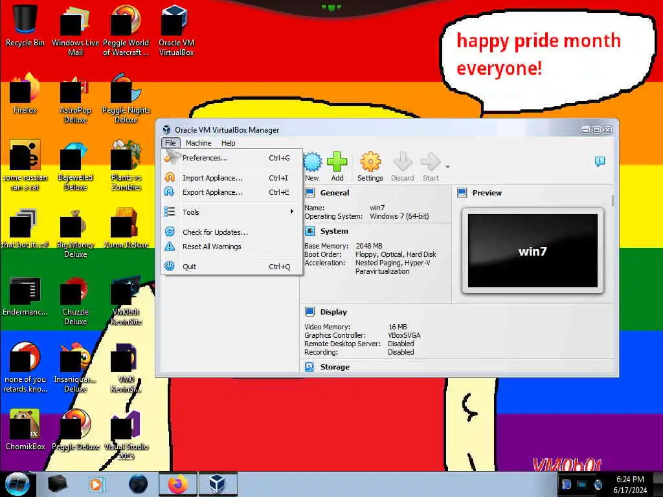Select Visual Studio 2015 desktop icon
The width and height of the screenshot is (663, 497).
click(126, 436)
